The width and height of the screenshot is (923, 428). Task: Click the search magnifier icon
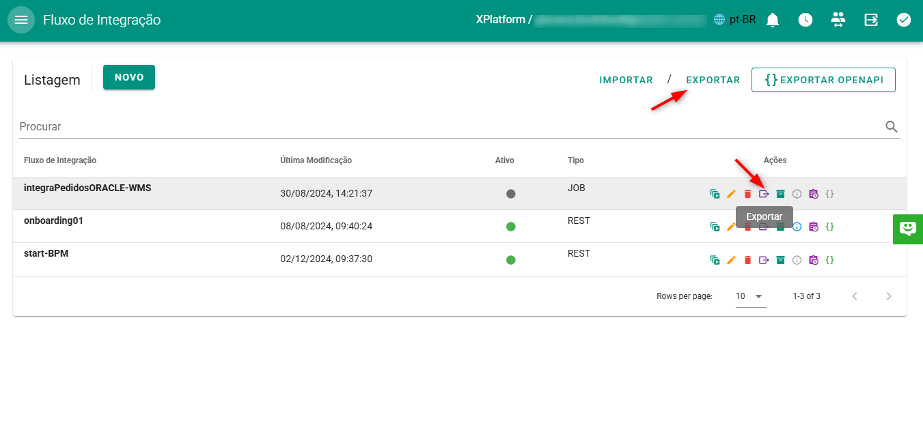tap(892, 126)
